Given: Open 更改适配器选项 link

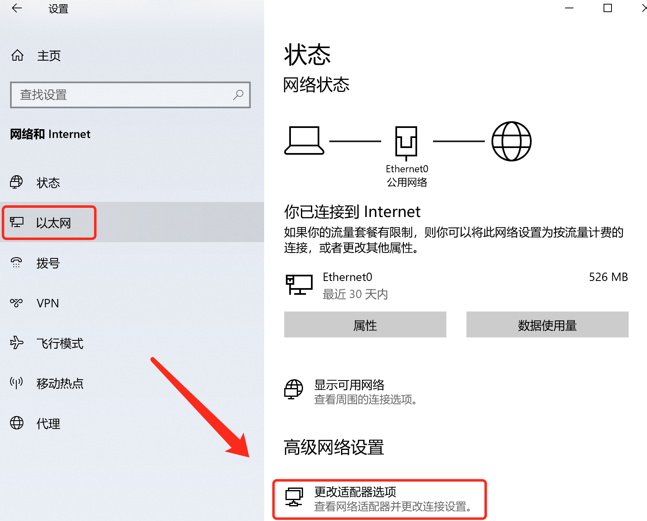Looking at the screenshot, I should click(380, 499).
